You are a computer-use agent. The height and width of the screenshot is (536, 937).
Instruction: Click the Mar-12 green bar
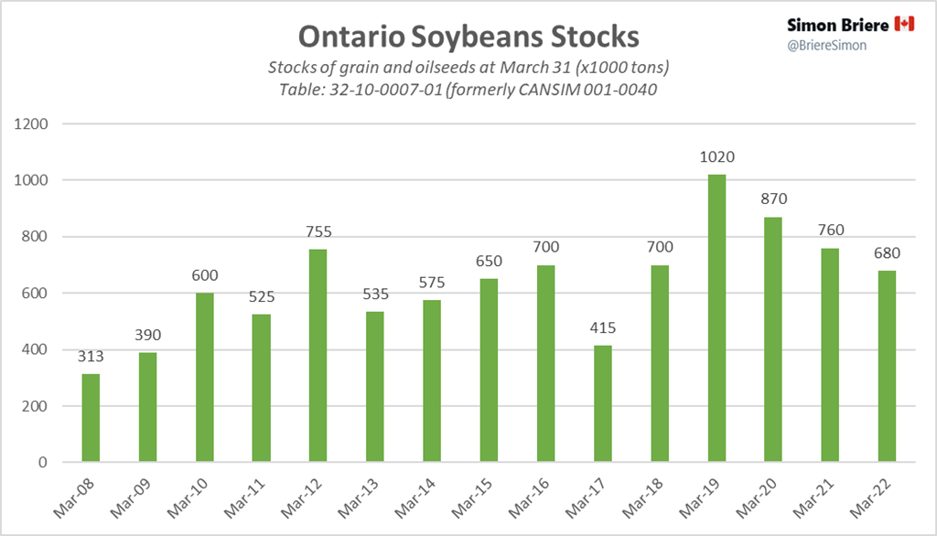[318, 356]
